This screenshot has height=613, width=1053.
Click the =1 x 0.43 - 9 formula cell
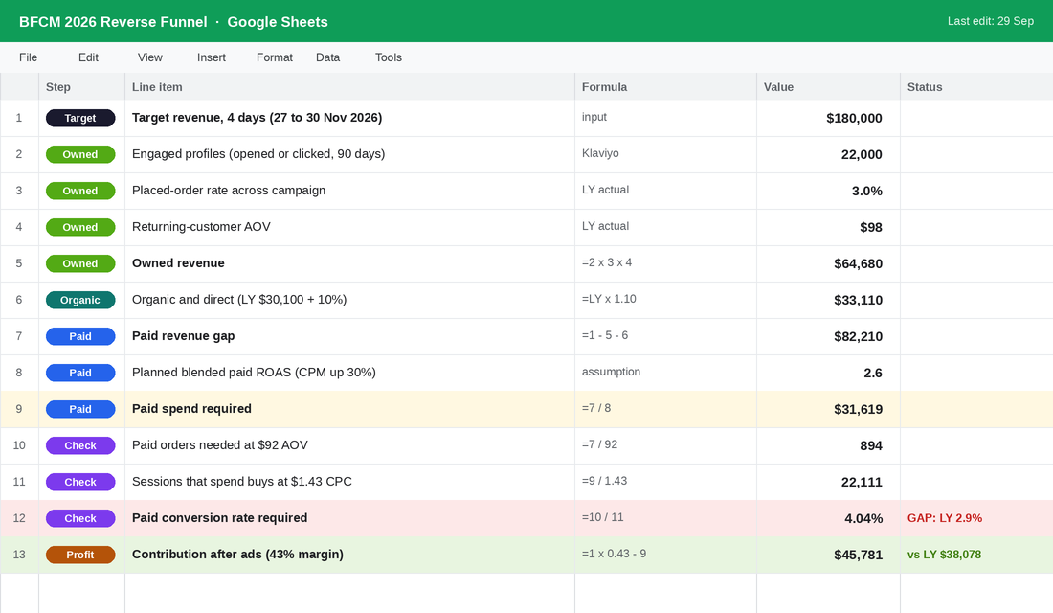pos(665,555)
